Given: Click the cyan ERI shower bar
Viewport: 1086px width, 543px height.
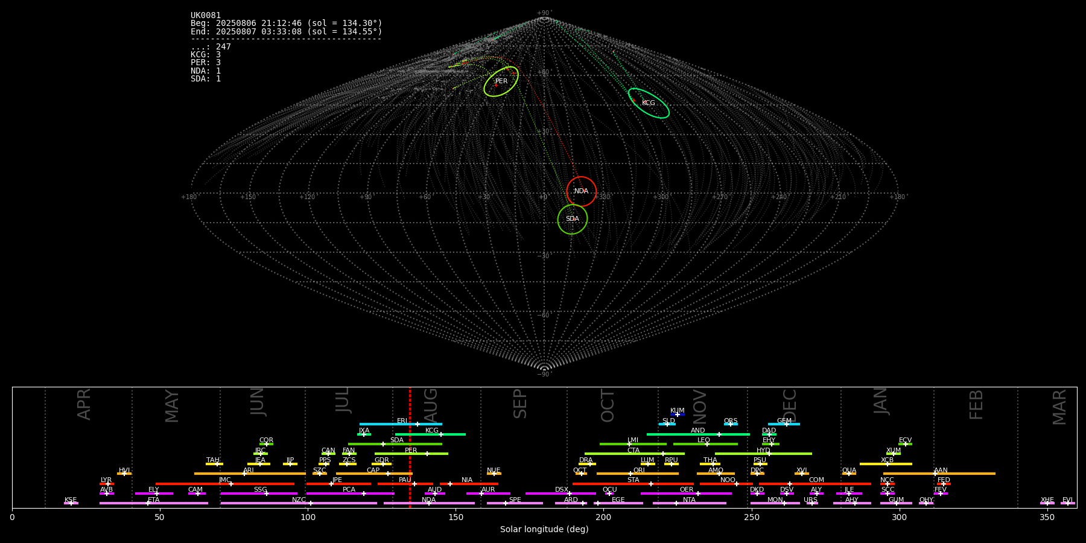Looking at the screenshot, I should click(x=401, y=424).
